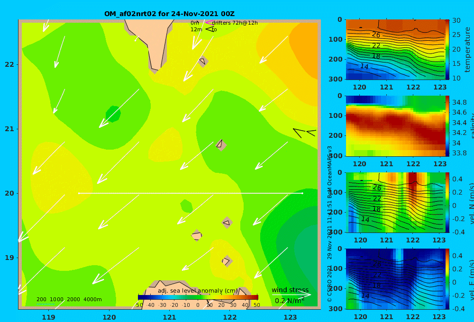
Task: Click the 'wind stress' legend label
Action: click(290, 290)
